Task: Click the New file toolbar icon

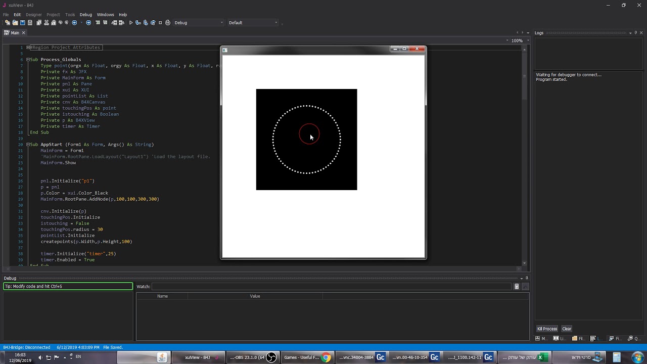Action: click(x=8, y=23)
